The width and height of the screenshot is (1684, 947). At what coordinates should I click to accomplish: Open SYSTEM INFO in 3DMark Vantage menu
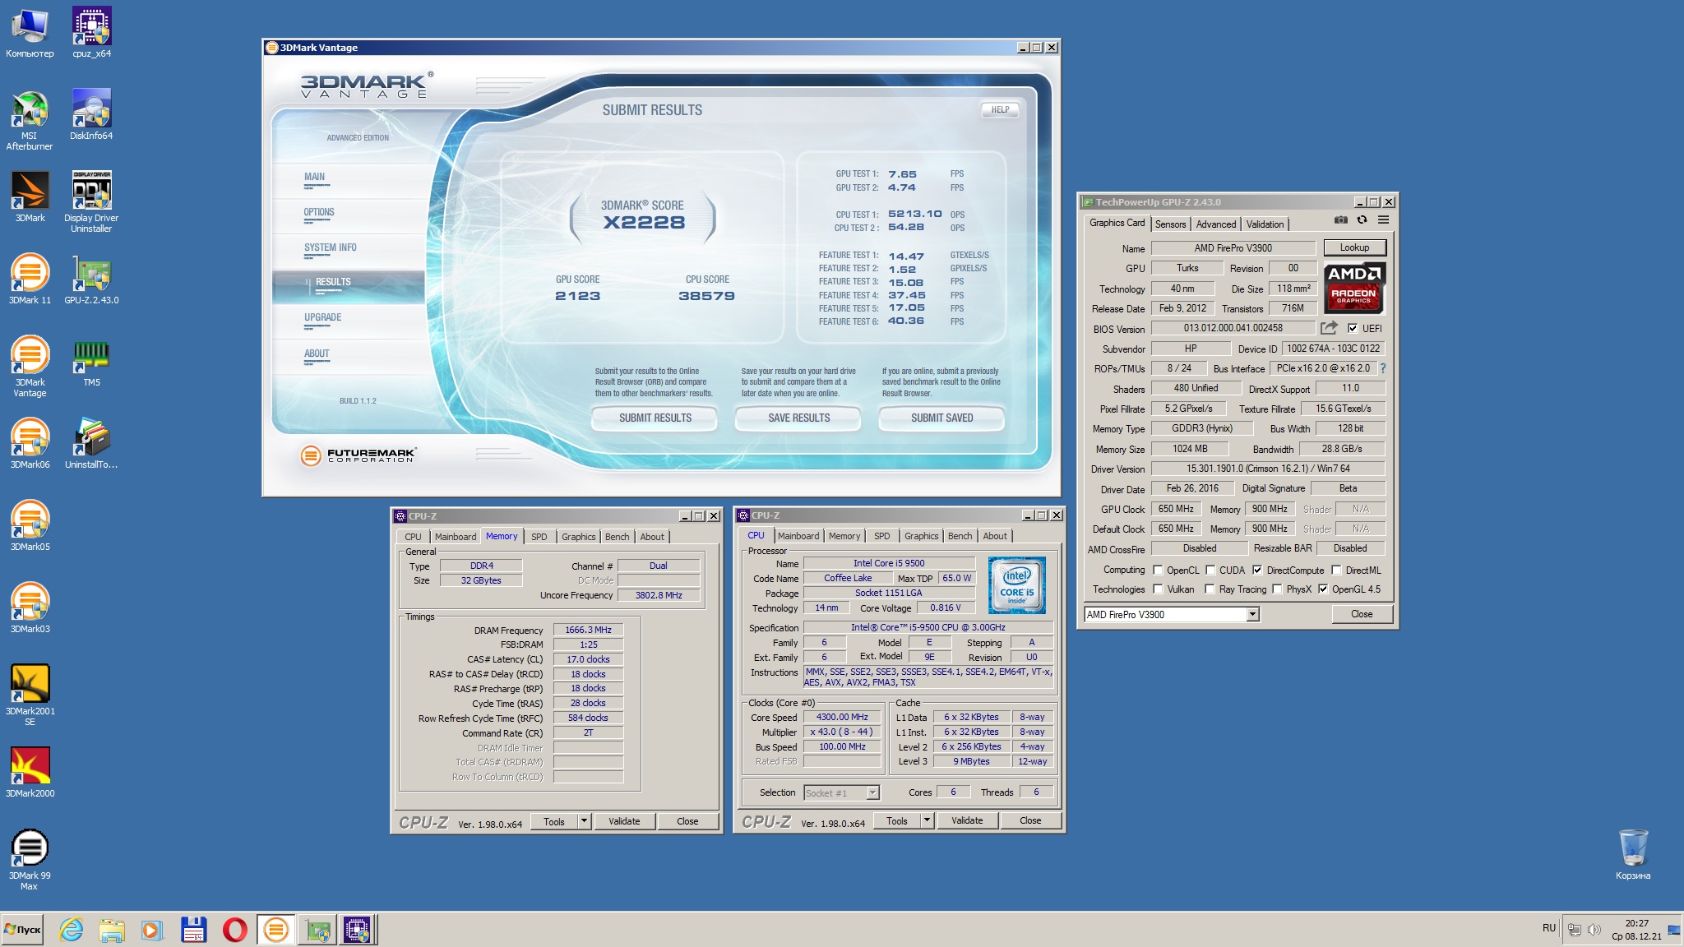click(331, 247)
